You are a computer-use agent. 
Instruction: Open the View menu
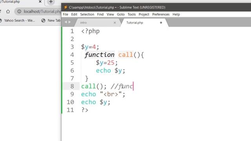click(x=110, y=14)
